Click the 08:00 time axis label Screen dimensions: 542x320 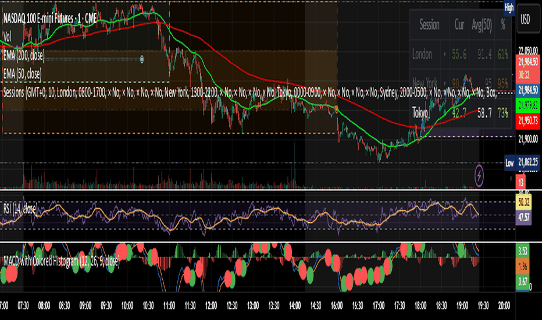pyautogui.click(x=44, y=305)
